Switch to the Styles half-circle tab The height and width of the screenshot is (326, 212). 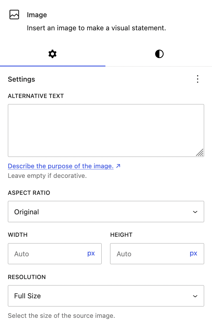[159, 54]
